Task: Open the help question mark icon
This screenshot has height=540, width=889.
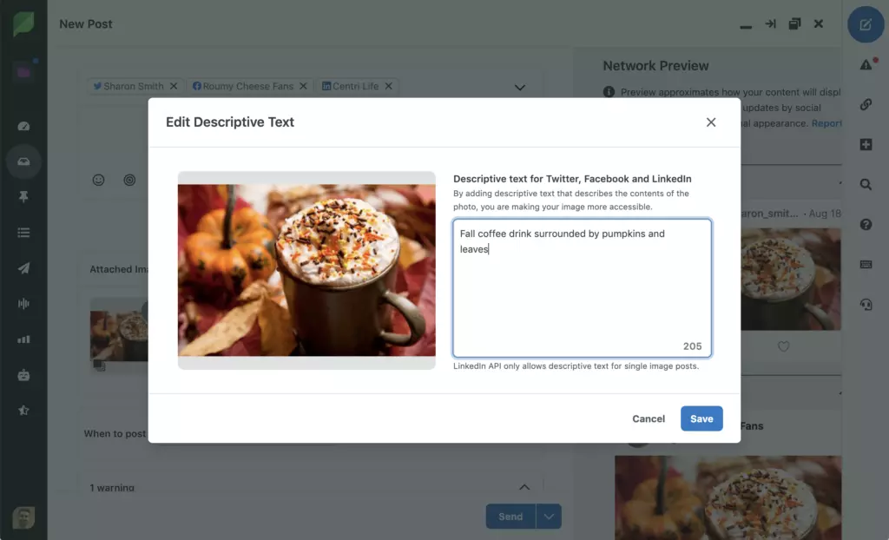Action: [866, 225]
